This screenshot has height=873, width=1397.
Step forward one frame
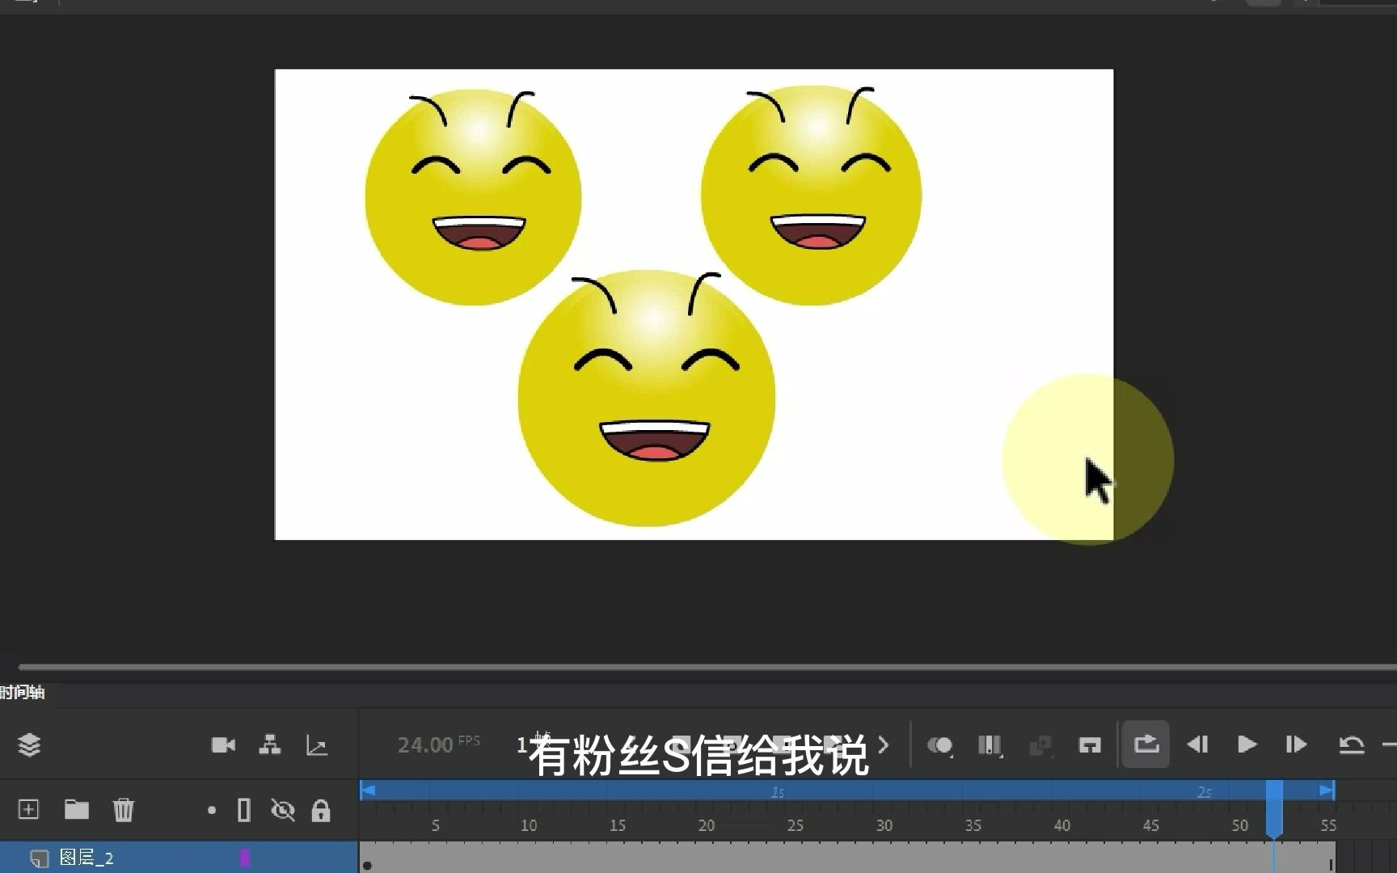pyautogui.click(x=1296, y=744)
